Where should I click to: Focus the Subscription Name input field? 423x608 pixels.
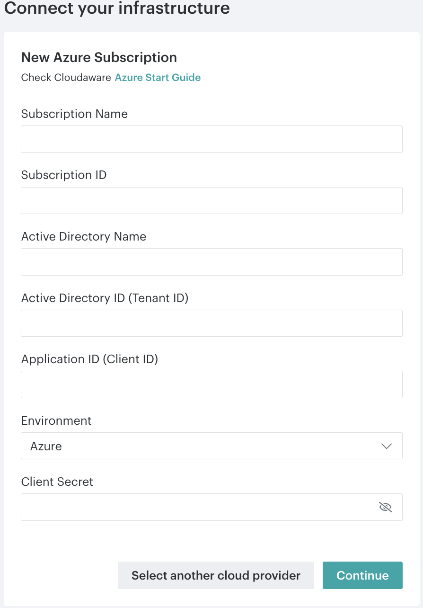(x=211, y=139)
